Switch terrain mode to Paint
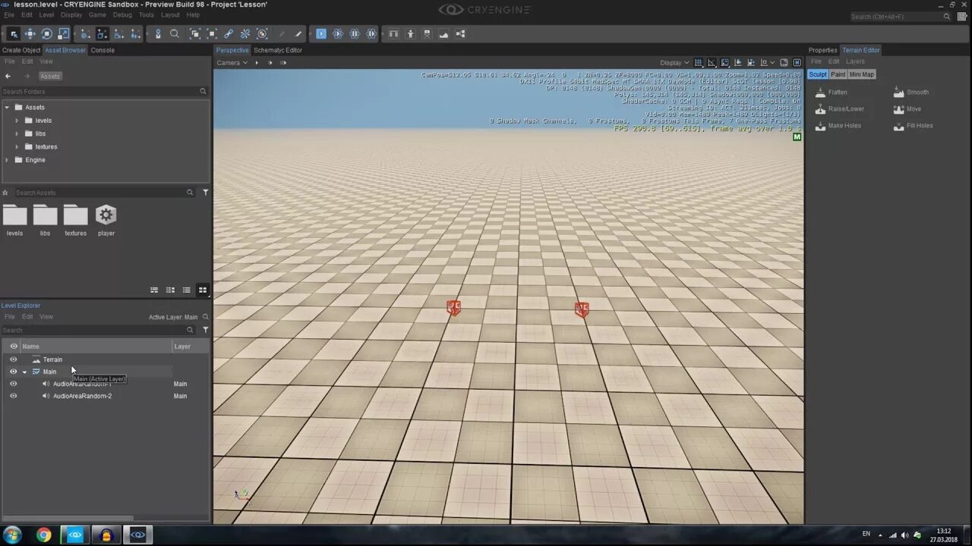This screenshot has height=546, width=972. 838,74
